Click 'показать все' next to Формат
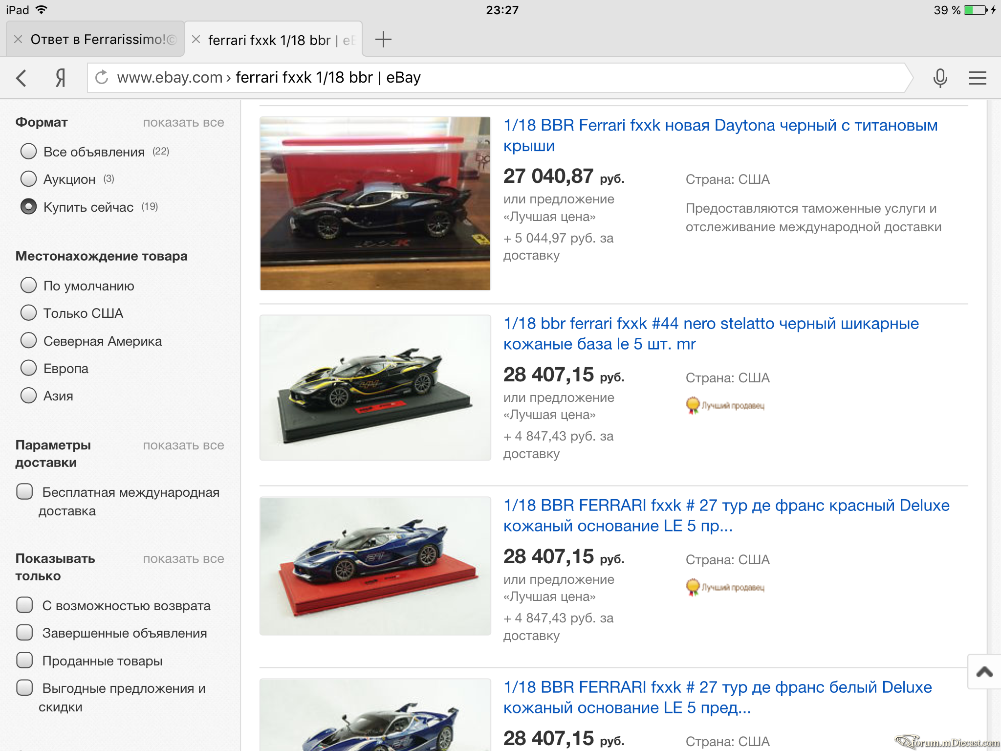 click(x=183, y=123)
